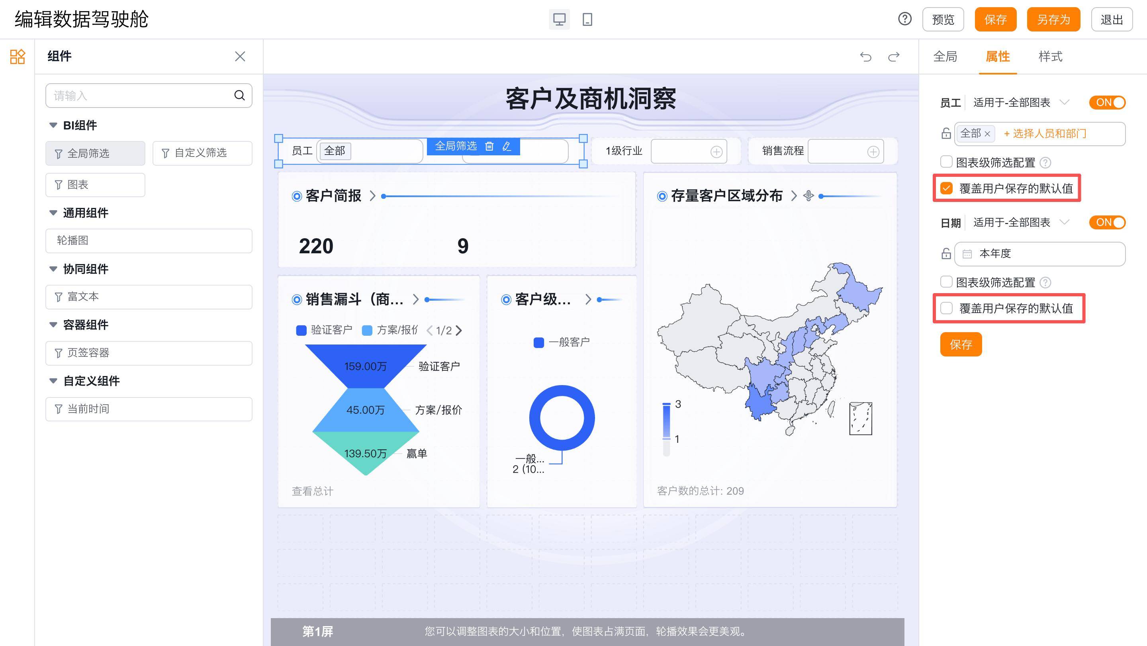This screenshot has width=1147, height=646.
Task: Edit global filter via pencil icon
Action: point(507,146)
